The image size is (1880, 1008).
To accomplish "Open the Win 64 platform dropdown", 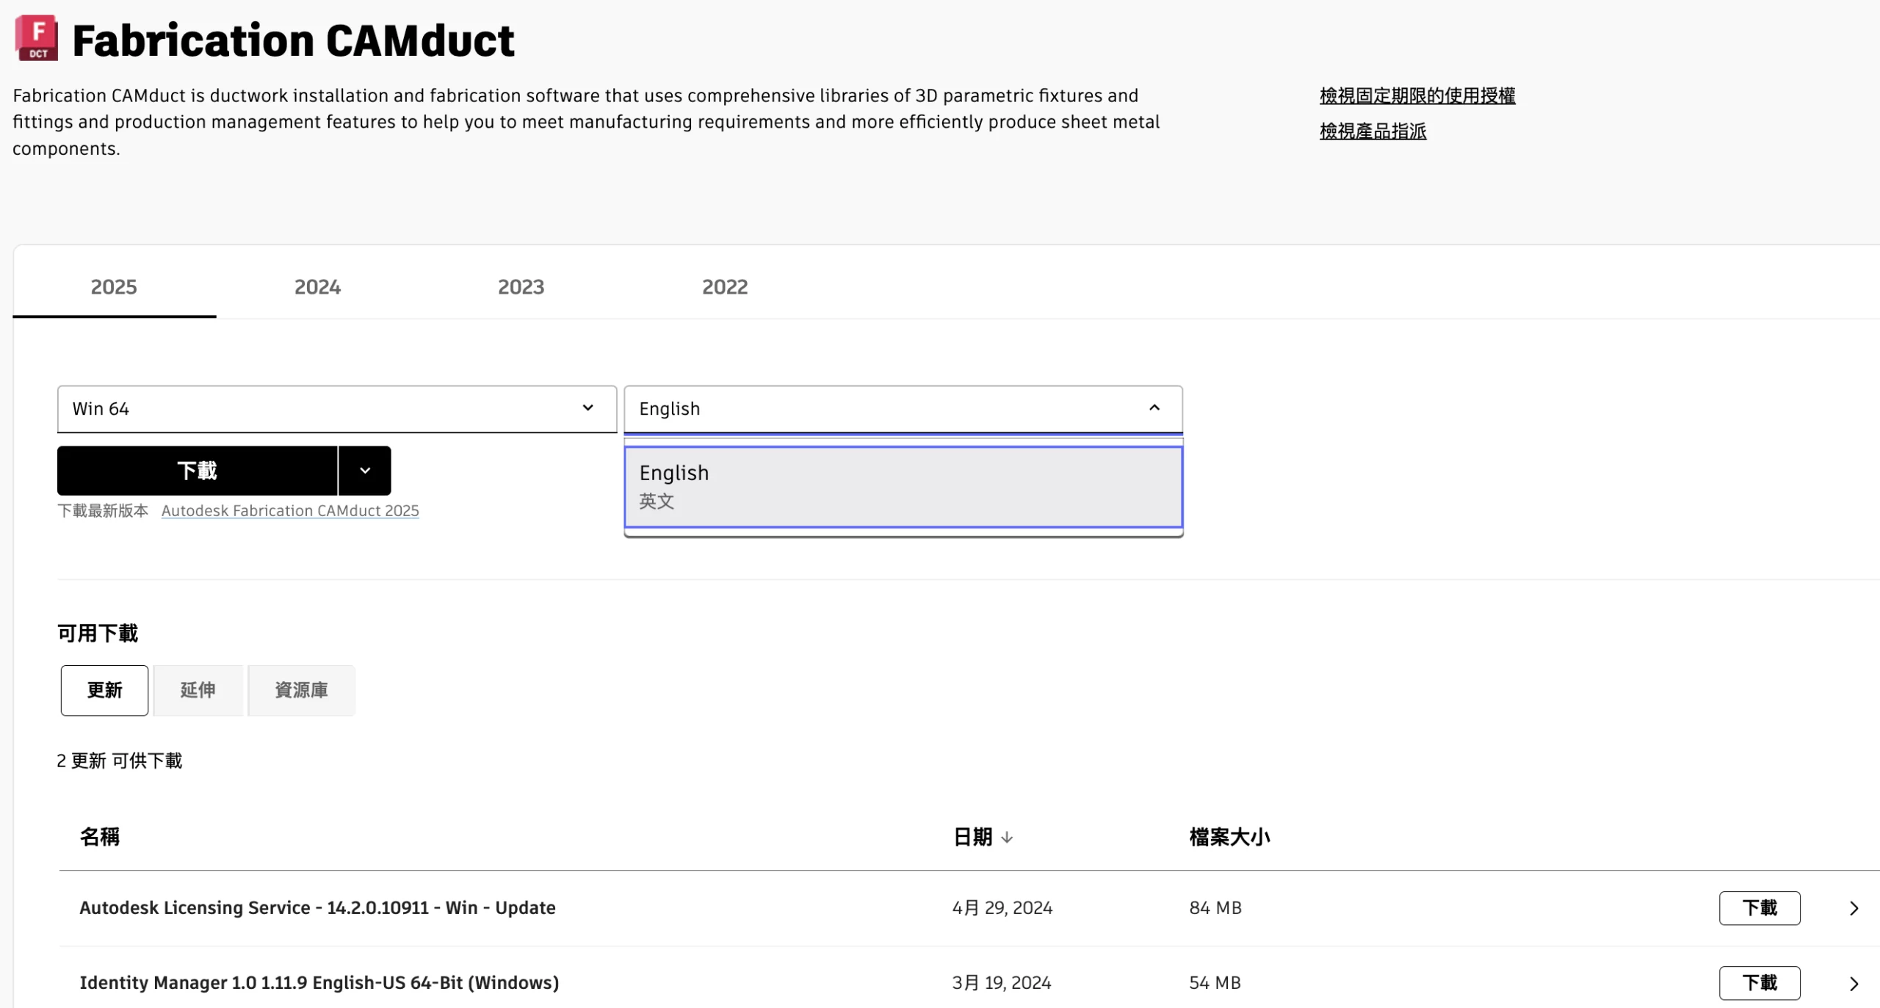I will coord(336,409).
